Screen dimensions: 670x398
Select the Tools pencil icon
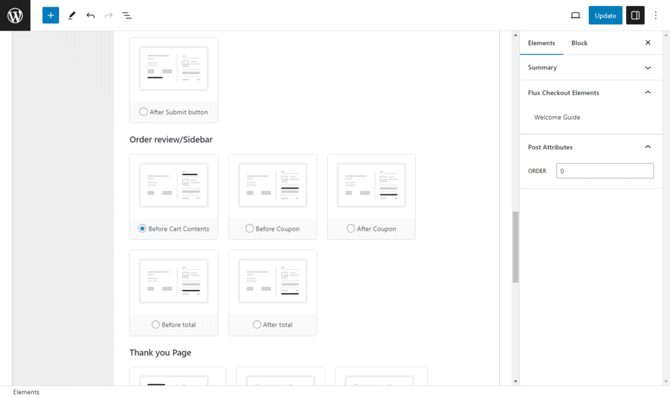[72, 15]
